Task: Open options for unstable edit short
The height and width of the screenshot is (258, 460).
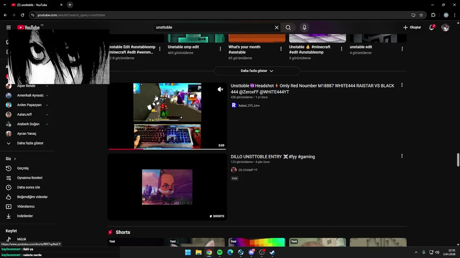Action: point(402,49)
